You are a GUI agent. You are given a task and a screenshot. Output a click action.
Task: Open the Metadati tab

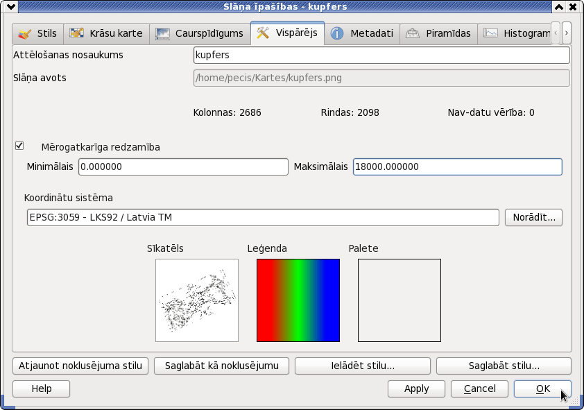(362, 33)
